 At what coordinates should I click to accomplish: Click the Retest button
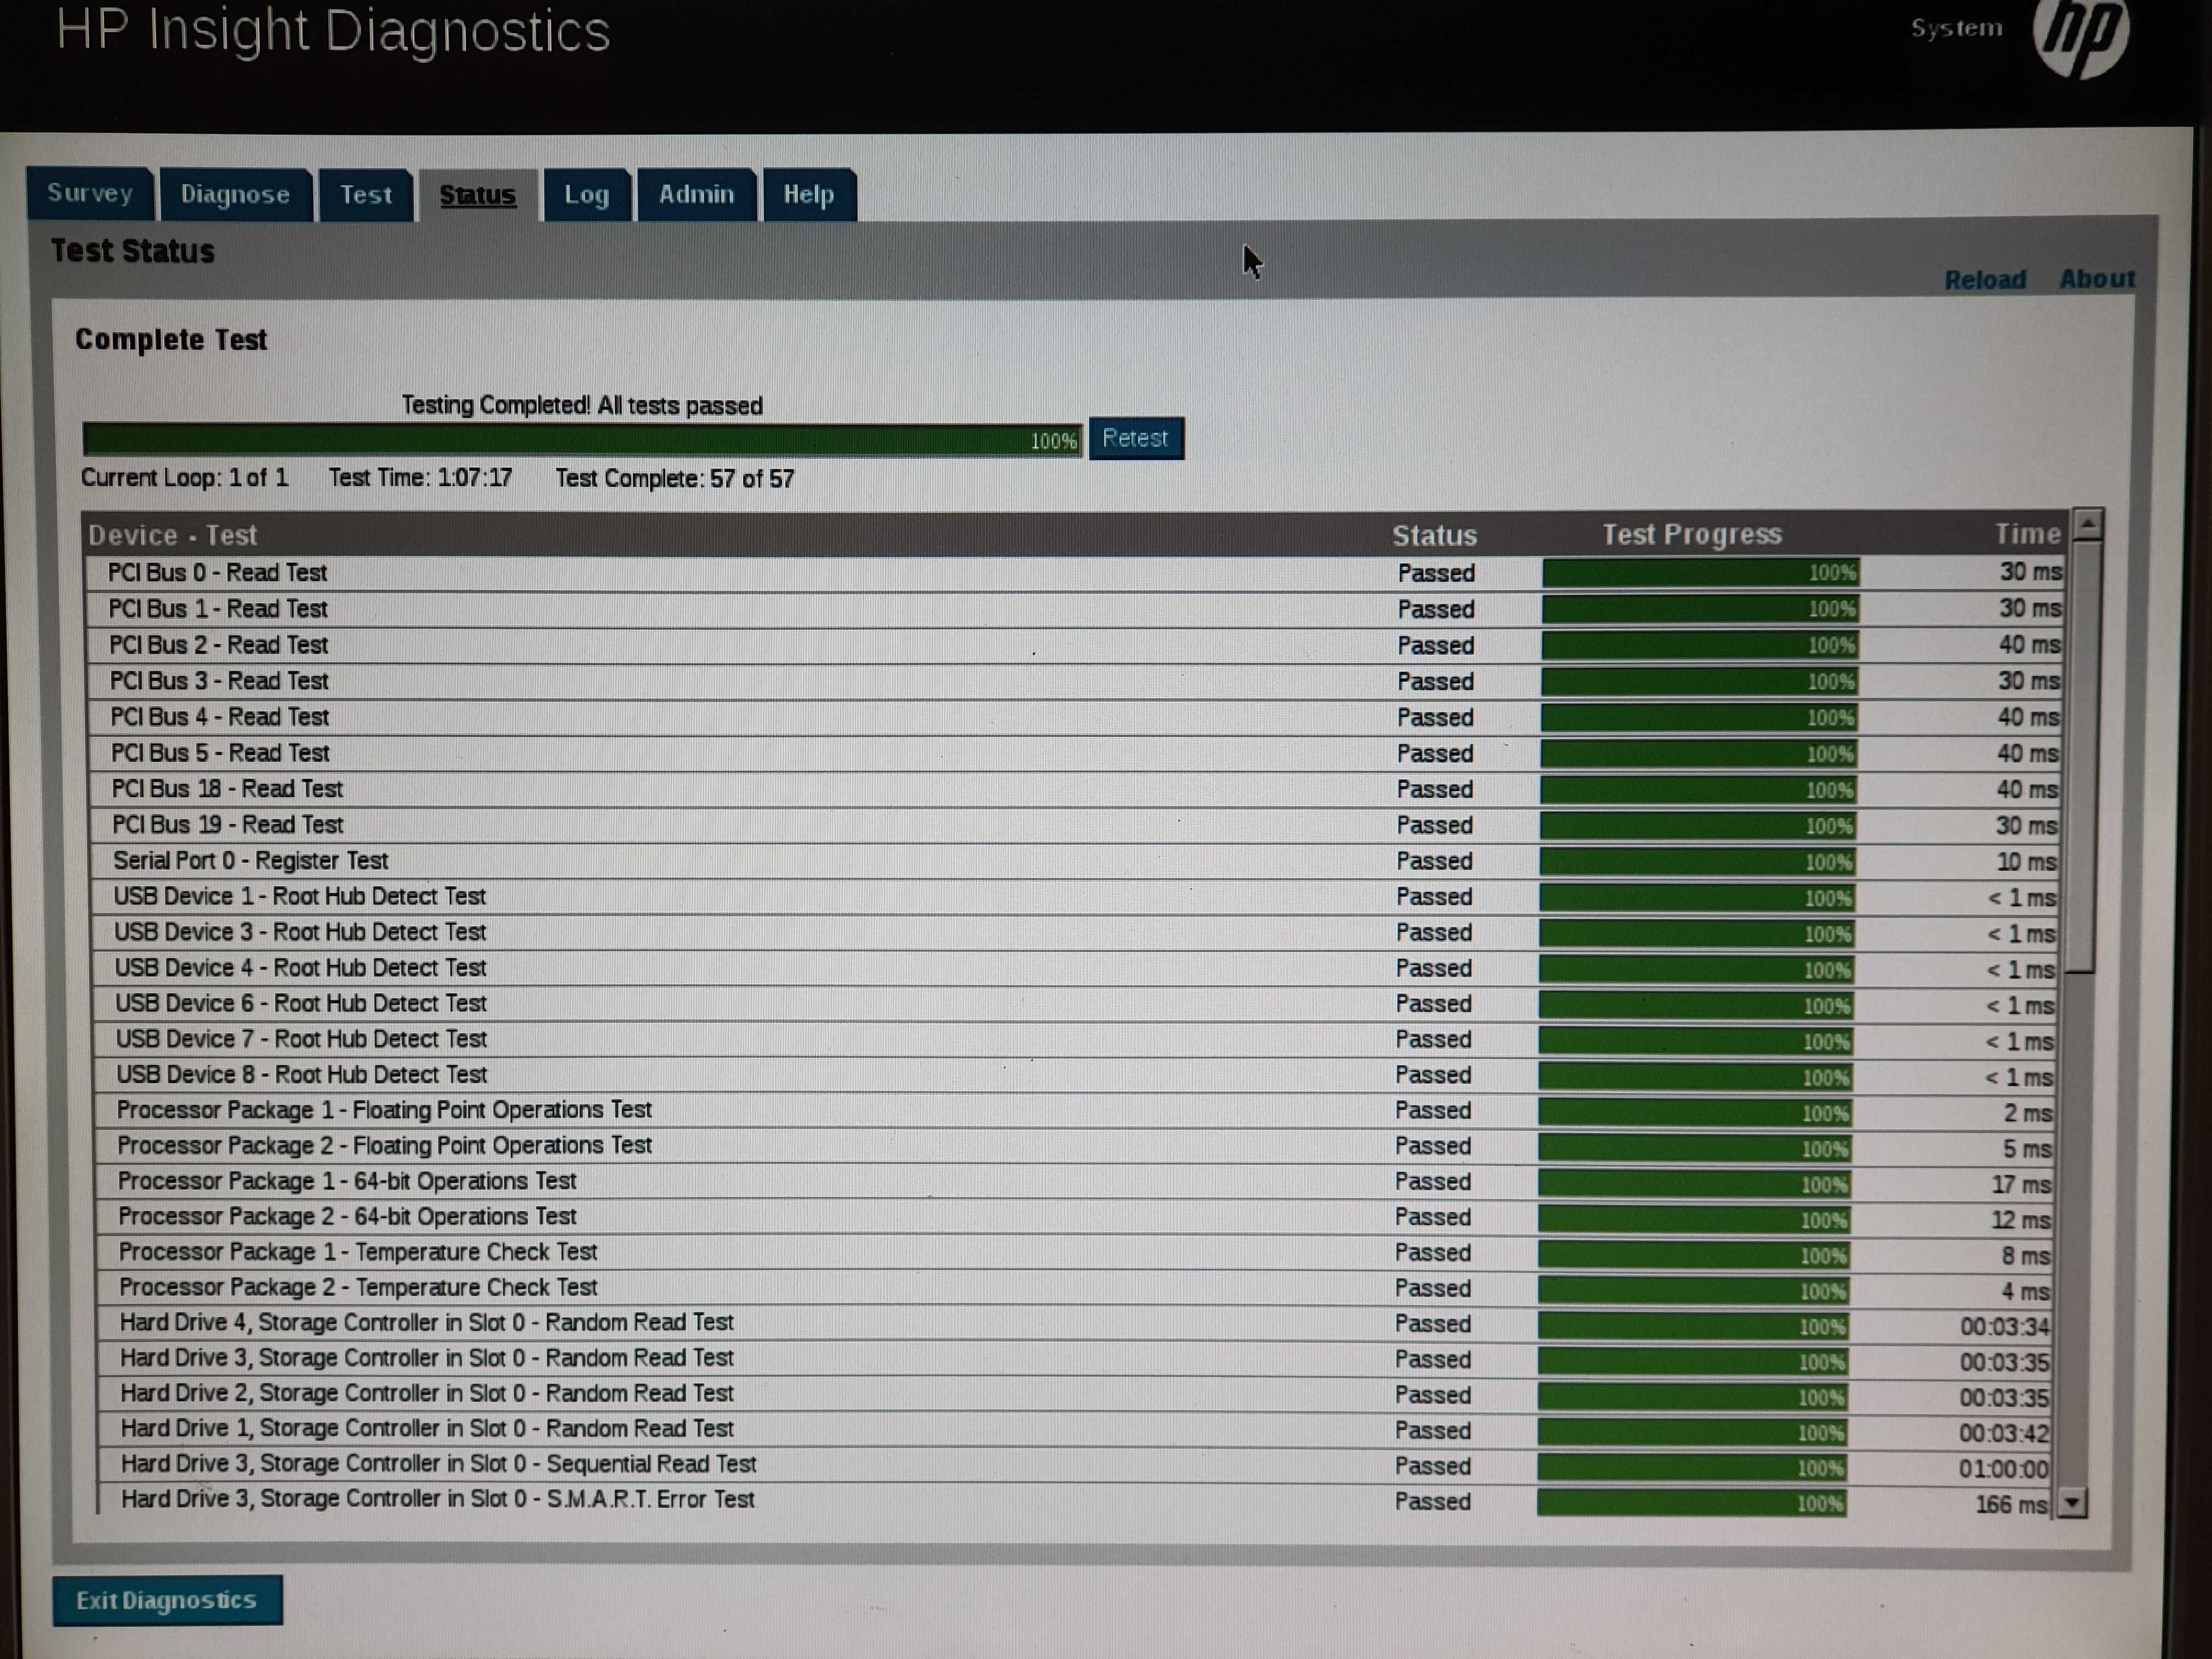point(1135,438)
